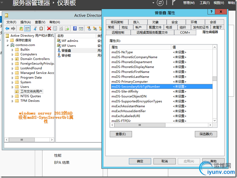Viewport: 237px width, 178px height.
Task: Click the question mark help button in properties dialog title bar
Action: click(x=211, y=12)
